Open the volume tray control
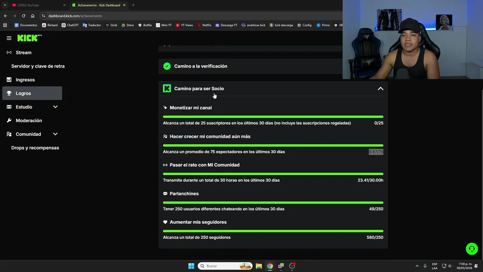 click(449, 266)
